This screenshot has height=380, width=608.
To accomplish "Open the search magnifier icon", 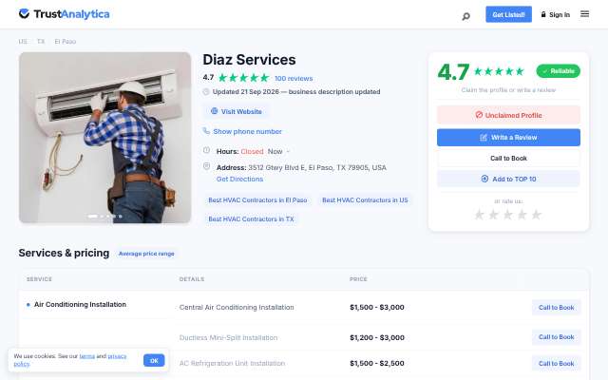I will [x=465, y=16].
